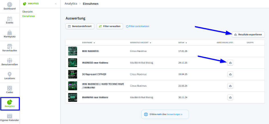Open Benutzerrollen people icon

pos(10,60)
